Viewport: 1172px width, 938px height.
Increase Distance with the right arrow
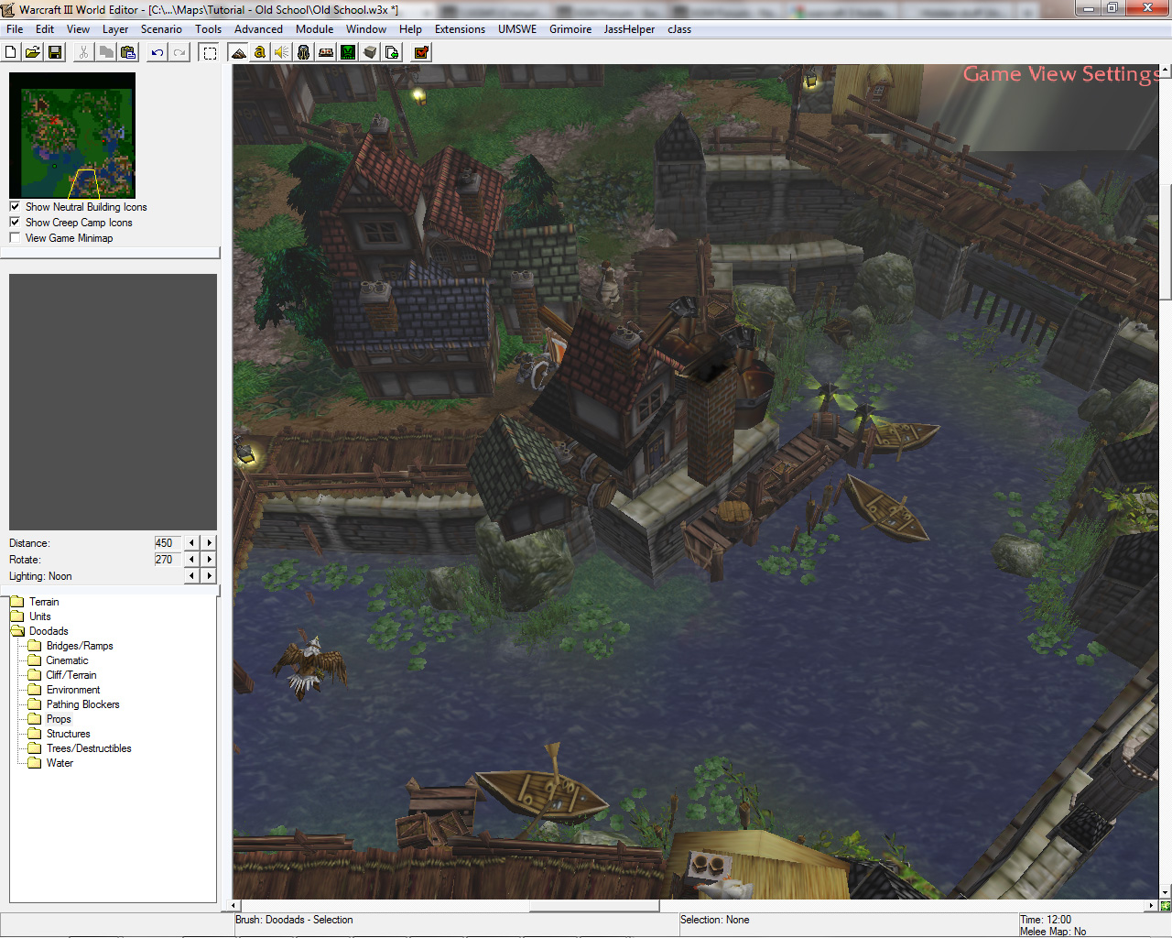(x=210, y=543)
